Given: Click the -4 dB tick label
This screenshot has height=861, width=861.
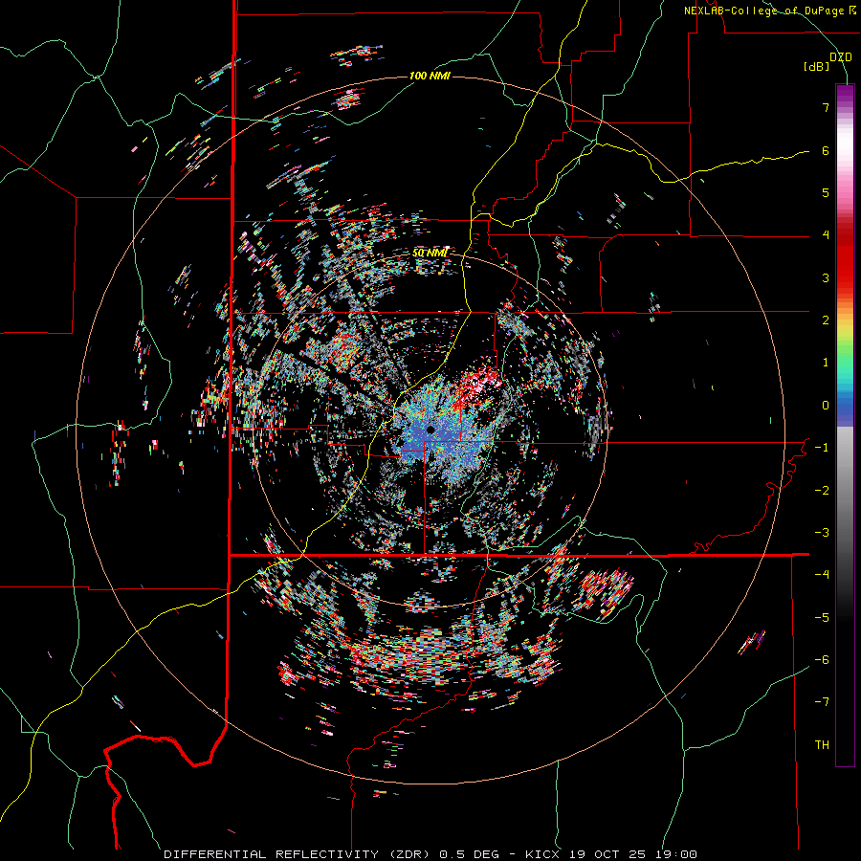Looking at the screenshot, I should [822, 575].
